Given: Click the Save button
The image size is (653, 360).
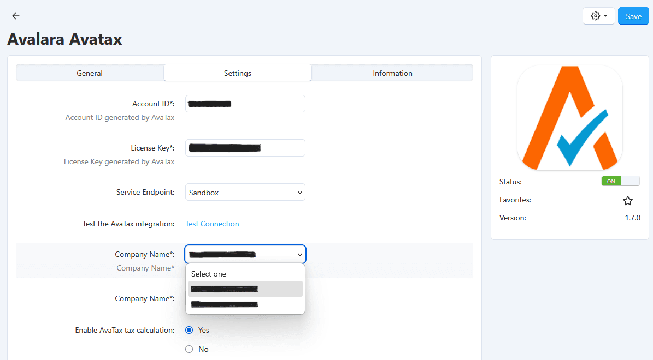Looking at the screenshot, I should [x=633, y=16].
